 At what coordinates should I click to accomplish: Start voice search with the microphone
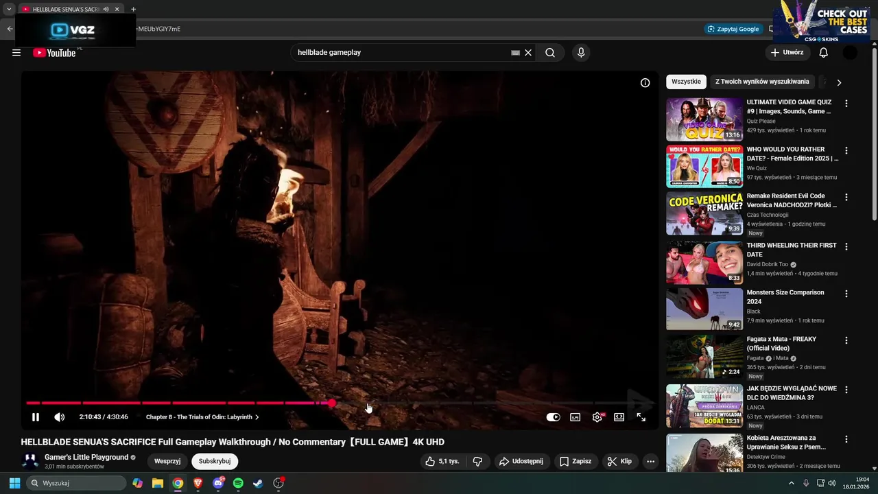(581, 53)
